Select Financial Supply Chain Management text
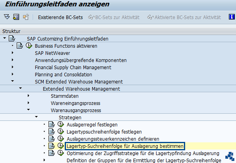This screenshot has height=163, width=236. [x=73, y=67]
